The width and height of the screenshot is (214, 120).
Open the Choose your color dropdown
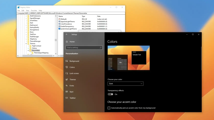tap(125, 84)
